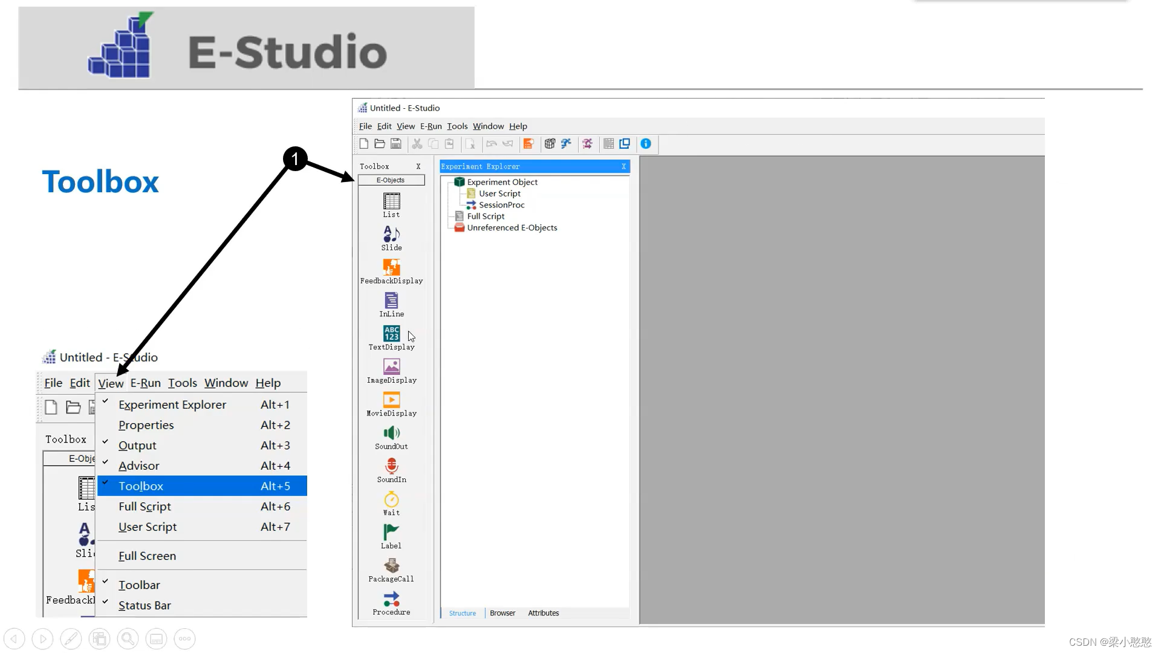The image size is (1161, 653).
Task: Switch to the Browser tab
Action: click(502, 613)
